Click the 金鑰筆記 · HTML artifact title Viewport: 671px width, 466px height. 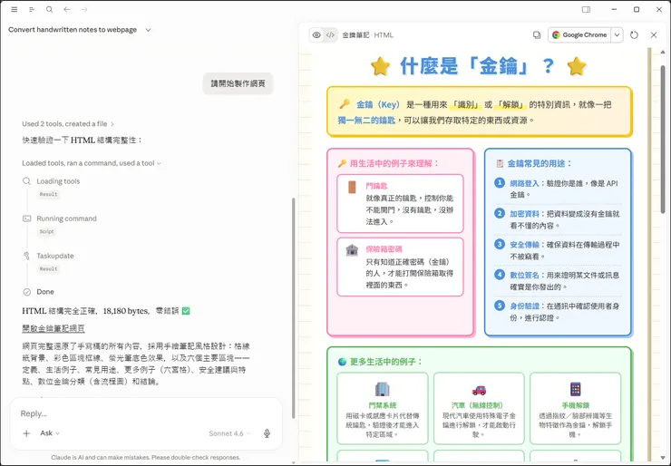(367, 35)
